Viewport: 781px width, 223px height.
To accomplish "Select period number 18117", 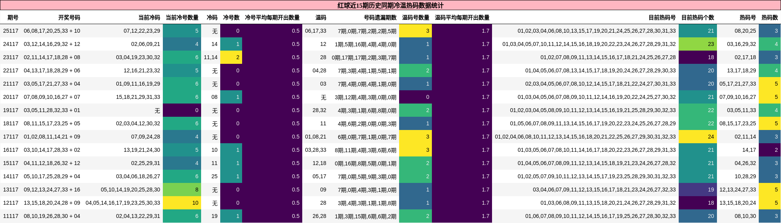I will [11, 123].
